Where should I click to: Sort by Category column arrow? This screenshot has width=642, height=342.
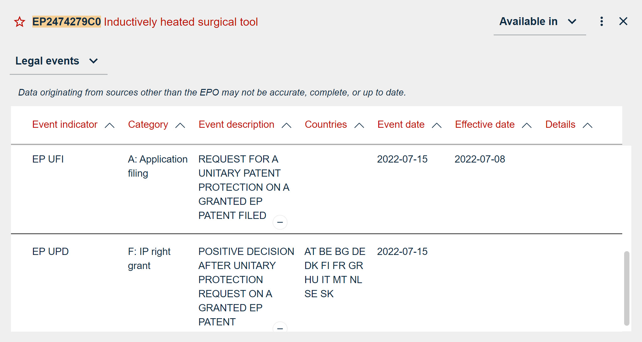(x=180, y=125)
